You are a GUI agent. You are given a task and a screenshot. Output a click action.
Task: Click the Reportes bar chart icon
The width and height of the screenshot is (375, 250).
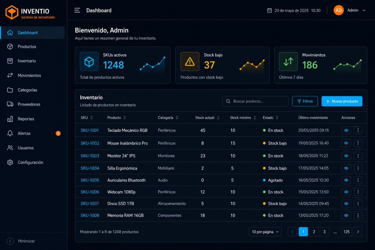(x=10, y=119)
